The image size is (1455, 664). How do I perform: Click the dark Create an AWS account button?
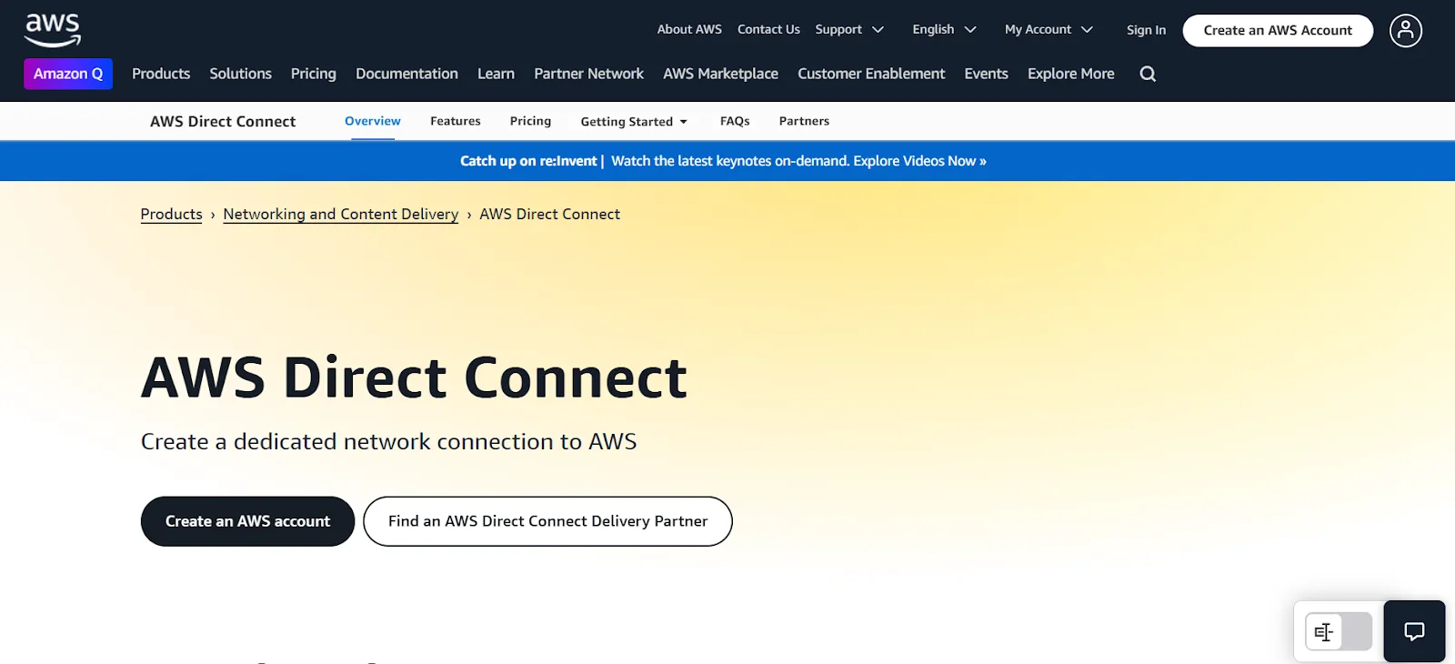tap(247, 521)
